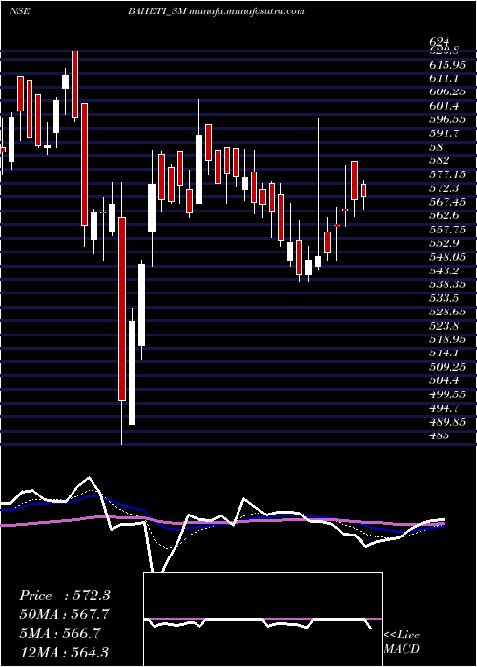This screenshot has width=477, height=667.
Task: Click the 523.8 price axis label
Action: [445, 325]
